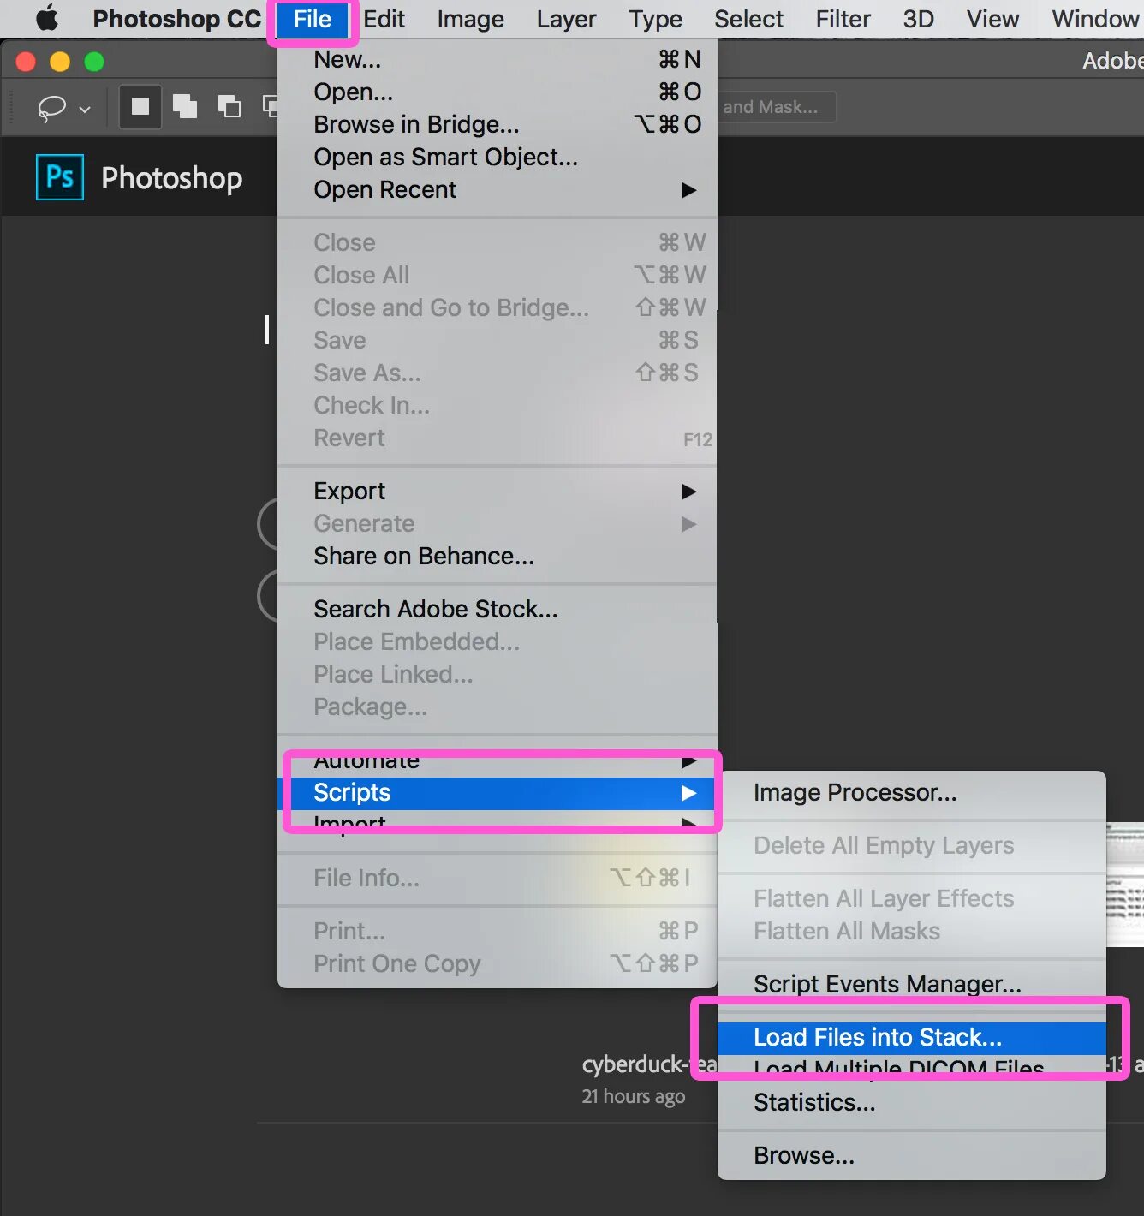1144x1216 pixels.
Task: Choose New Selection mode icon
Action: [140, 107]
